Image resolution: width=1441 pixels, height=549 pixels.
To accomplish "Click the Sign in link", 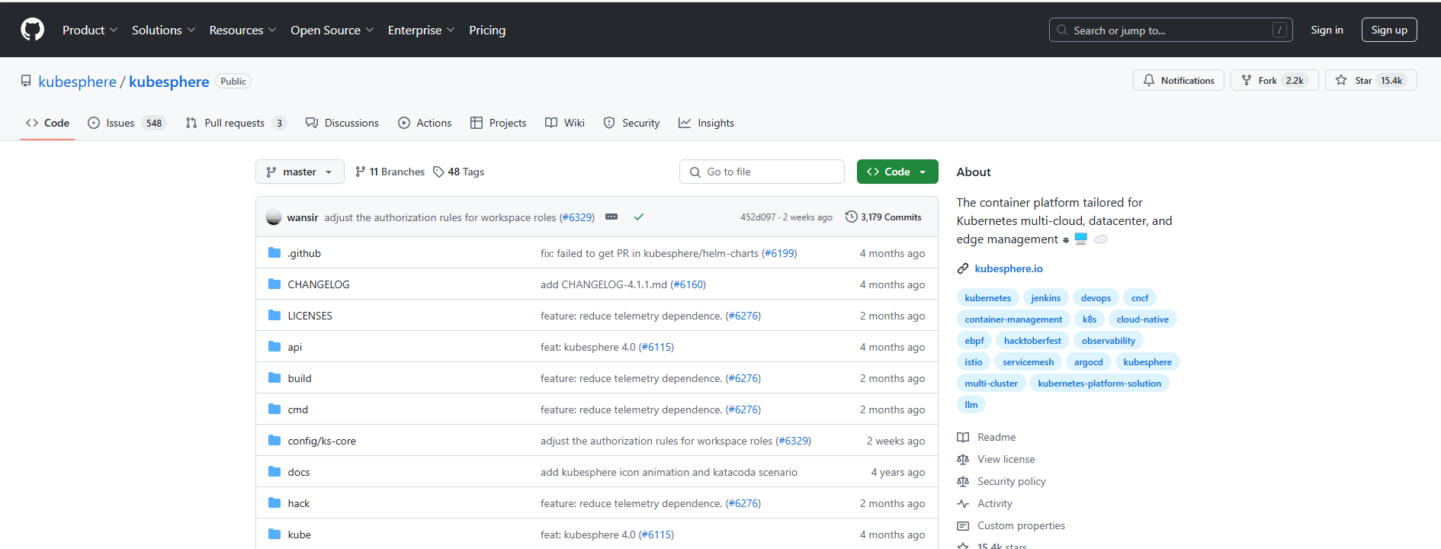I will [x=1327, y=30].
